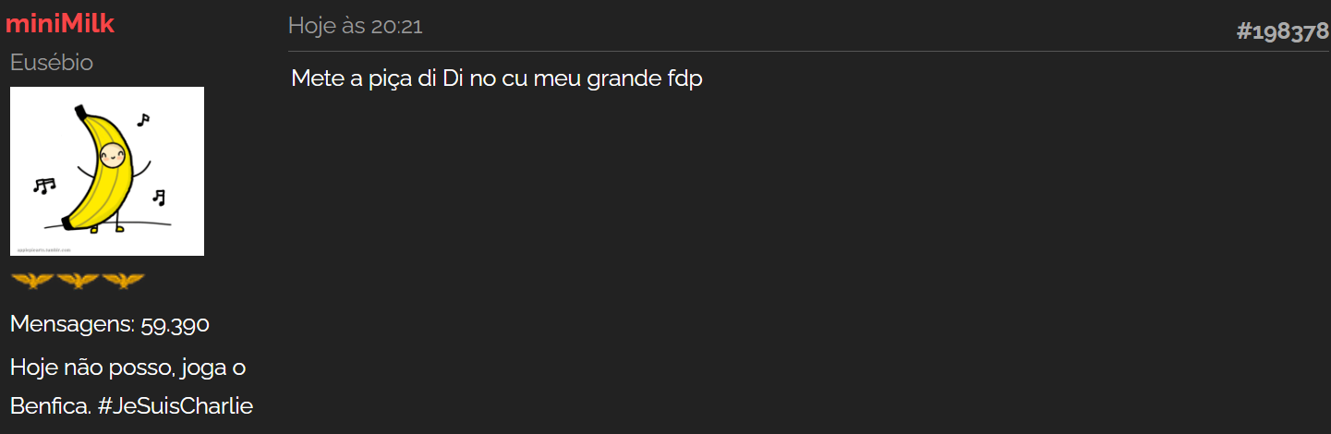Click the word 'fdp' in the post

684,78
